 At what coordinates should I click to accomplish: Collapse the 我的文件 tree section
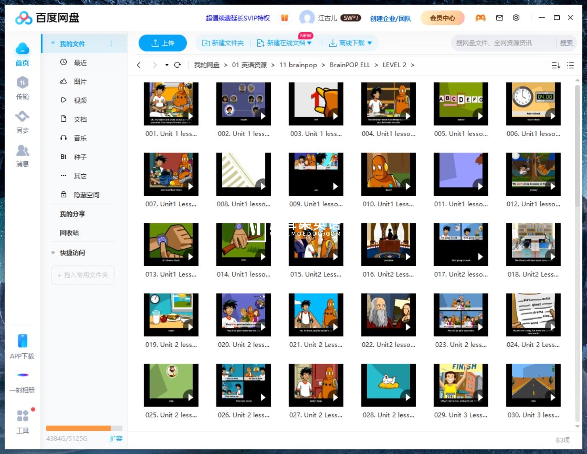click(x=52, y=43)
